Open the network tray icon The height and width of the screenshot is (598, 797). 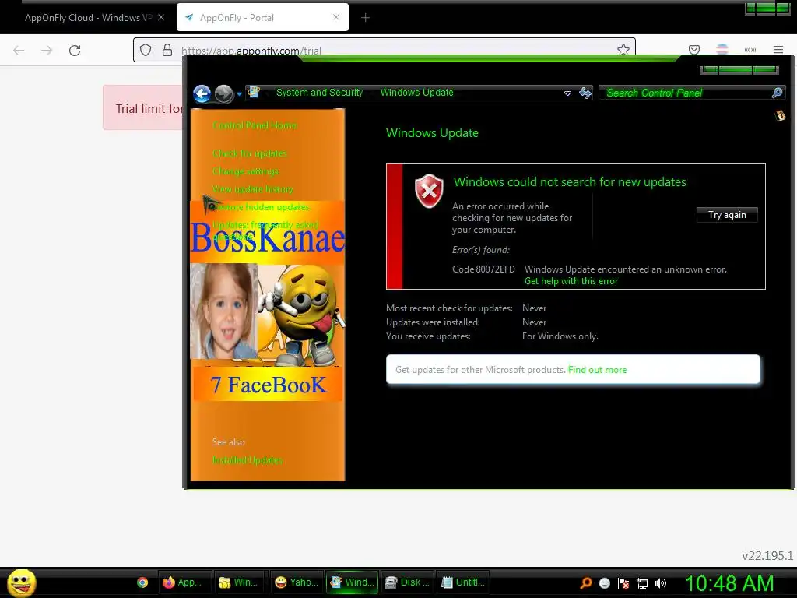coord(642,583)
